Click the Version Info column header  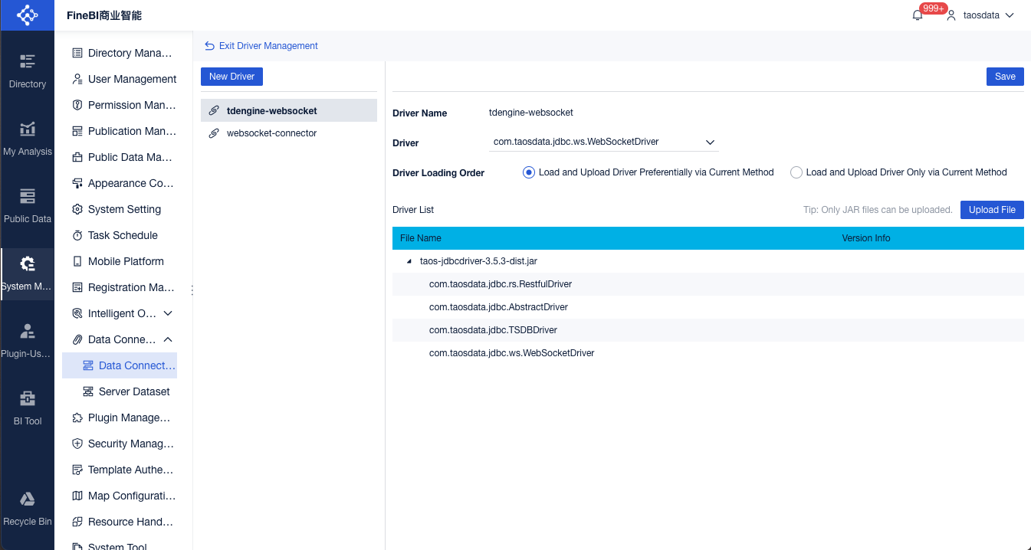click(x=866, y=238)
